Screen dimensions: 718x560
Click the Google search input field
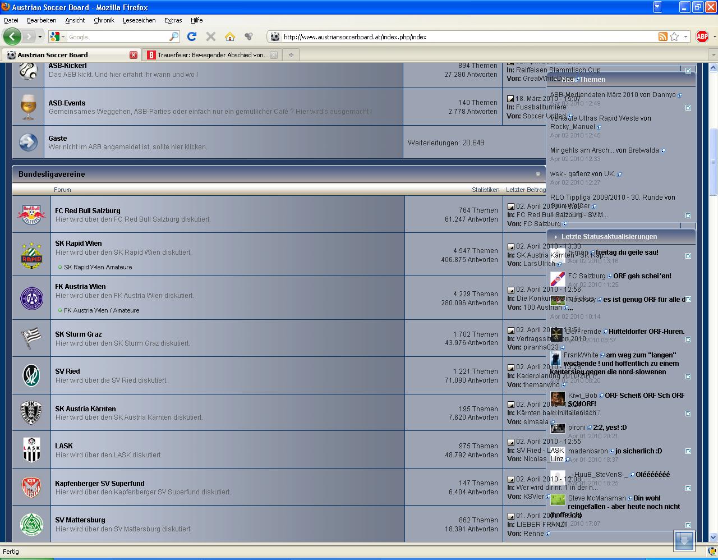118,36
